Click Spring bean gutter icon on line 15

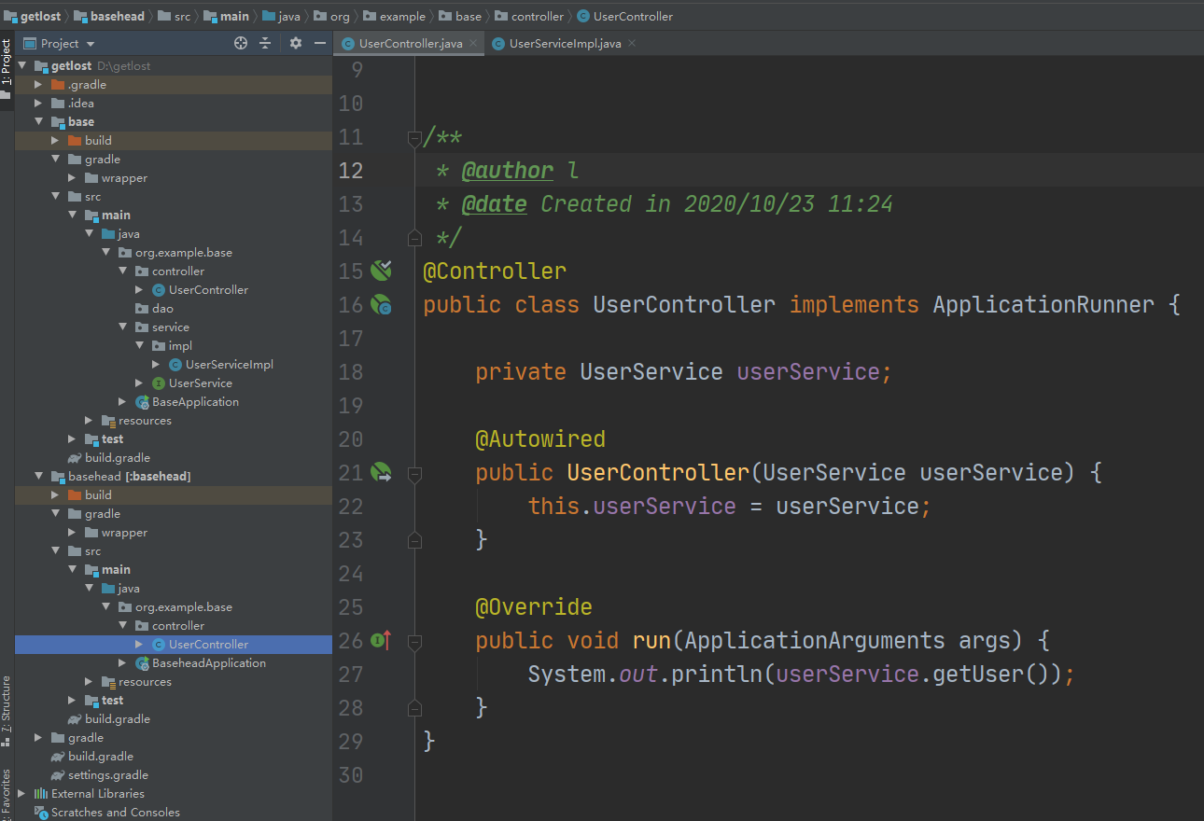click(381, 271)
